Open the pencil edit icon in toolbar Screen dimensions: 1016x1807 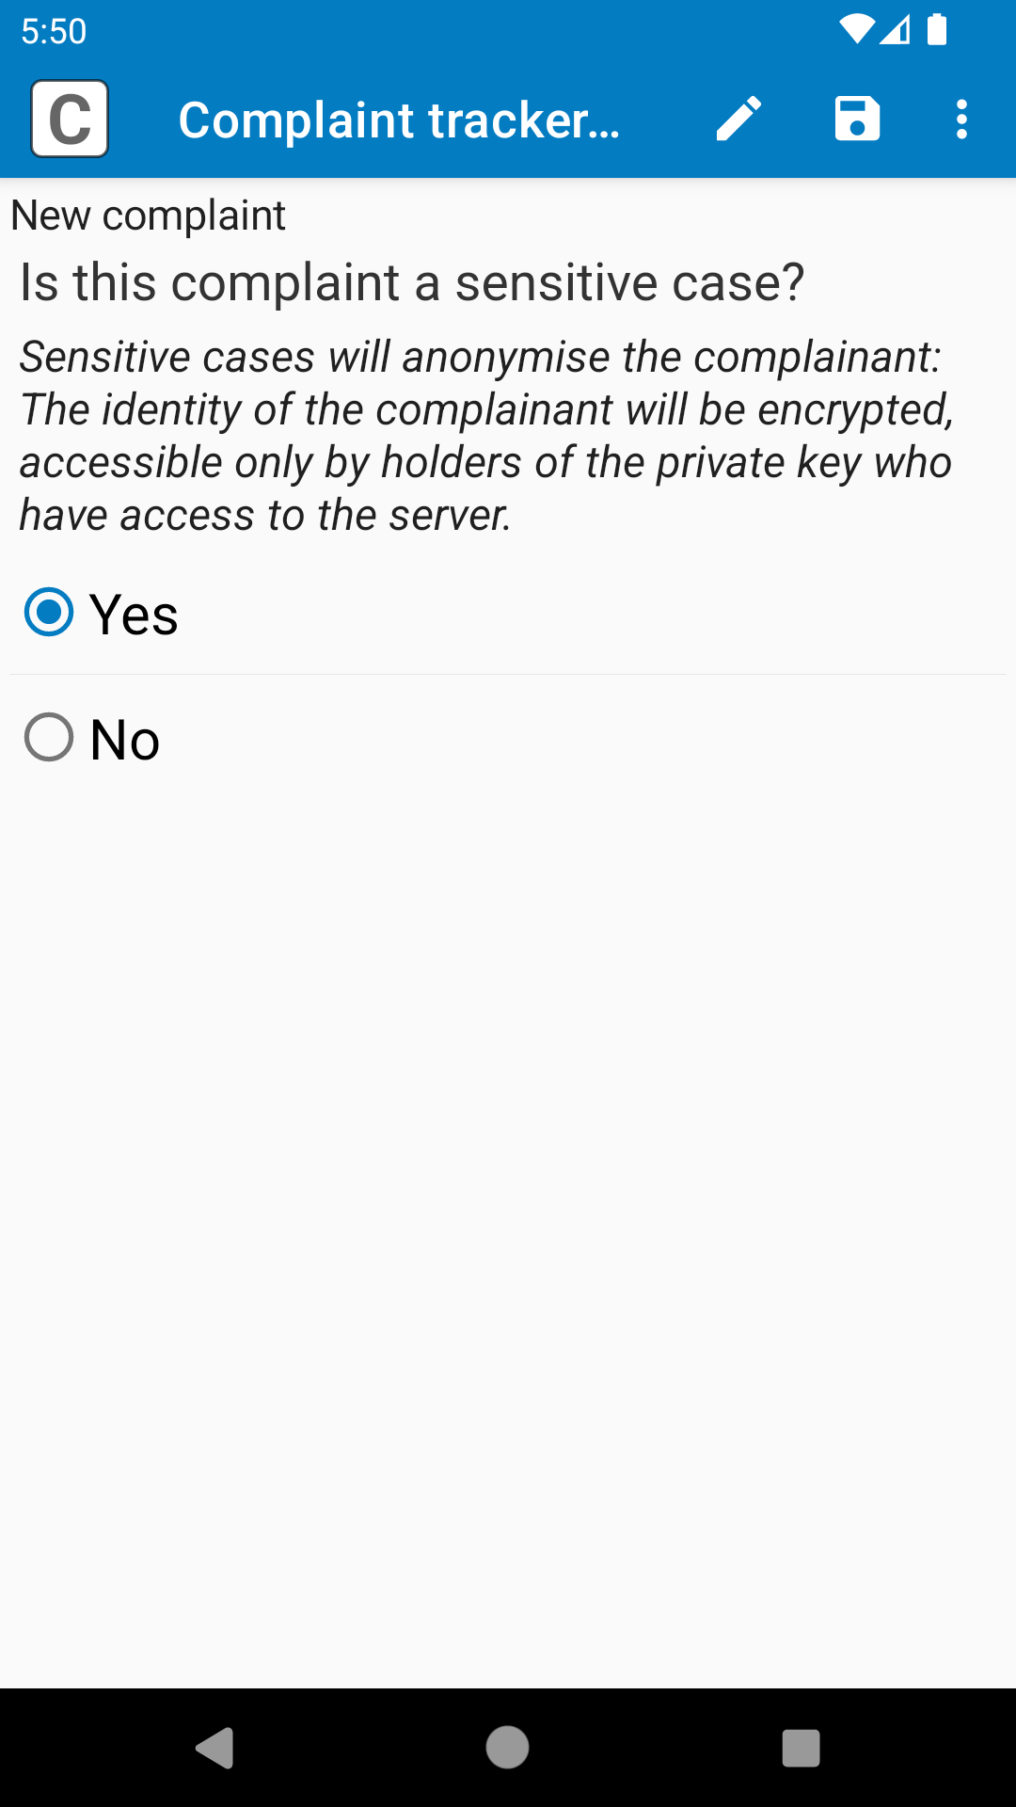pyautogui.click(x=738, y=120)
